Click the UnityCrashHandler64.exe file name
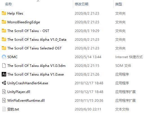 (28, 83)
